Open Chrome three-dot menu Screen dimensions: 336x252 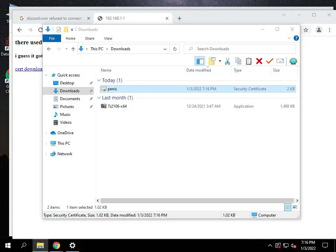pyautogui.click(x=329, y=30)
